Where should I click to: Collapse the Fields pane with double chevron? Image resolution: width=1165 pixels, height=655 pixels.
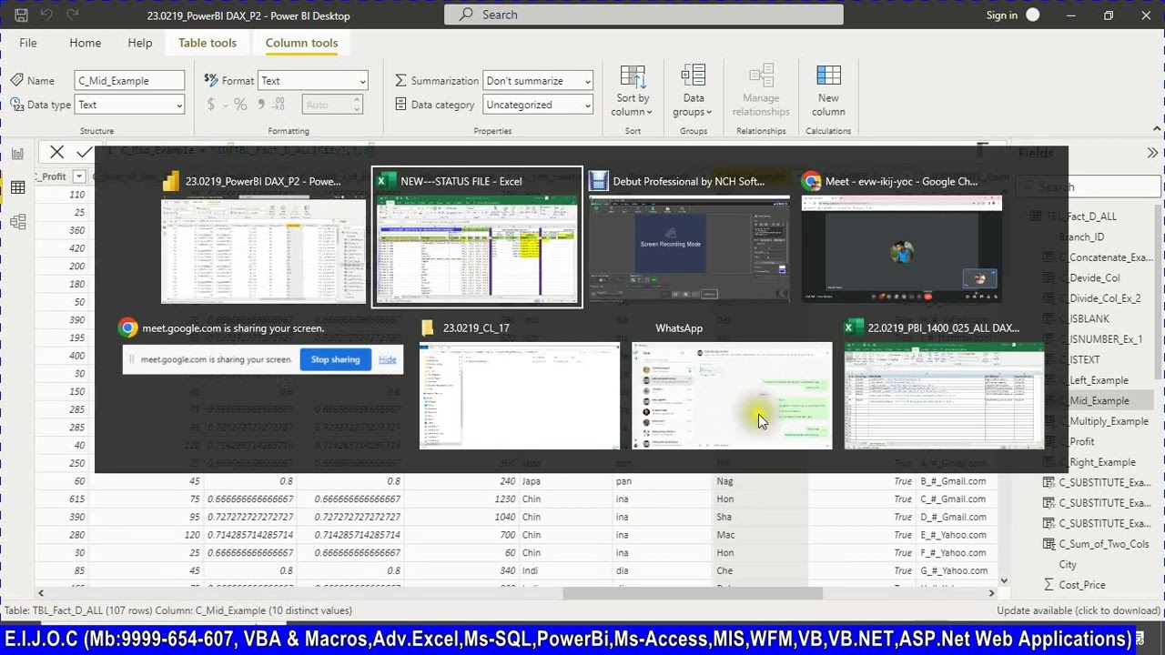[1152, 153]
